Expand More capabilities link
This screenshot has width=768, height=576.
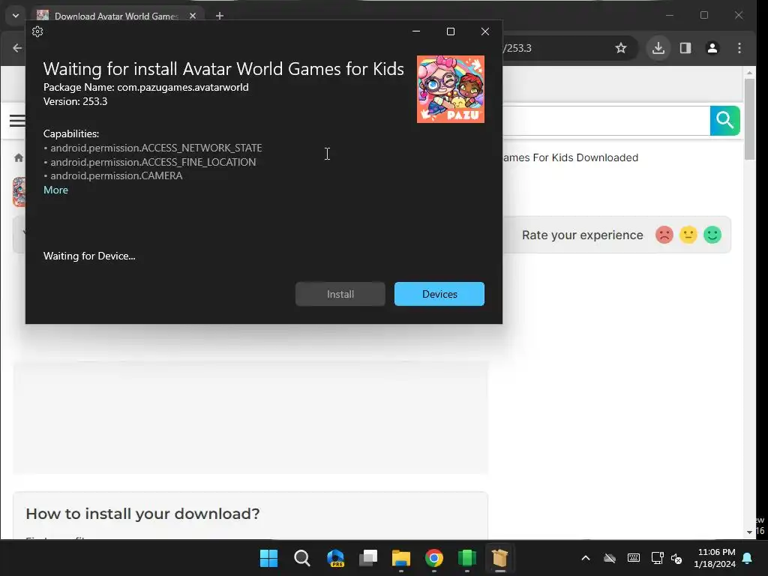pos(55,190)
